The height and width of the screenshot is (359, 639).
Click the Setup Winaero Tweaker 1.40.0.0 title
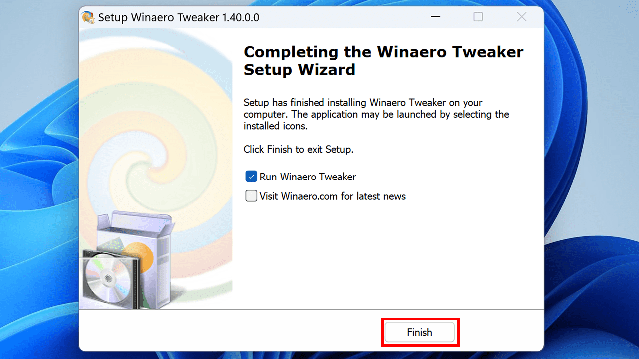178,17
